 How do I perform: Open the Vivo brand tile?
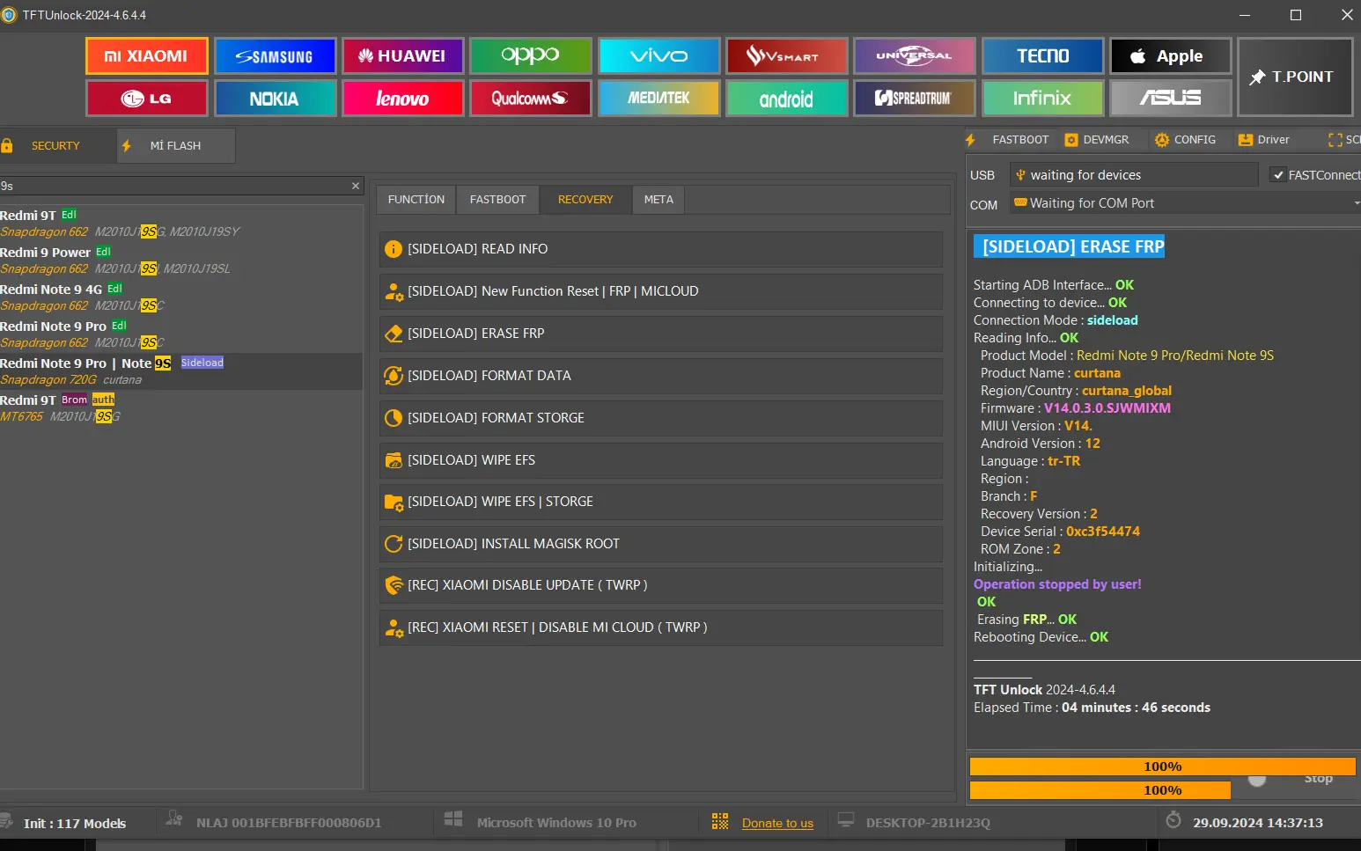tap(659, 56)
